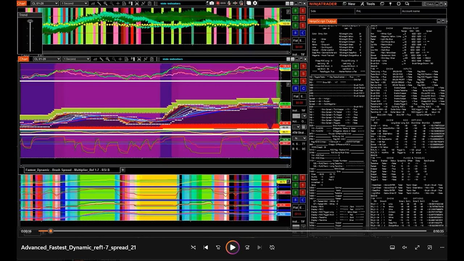Select the orange Chart tab of middle chart
The image size is (464, 261).
pyautogui.click(x=24, y=59)
